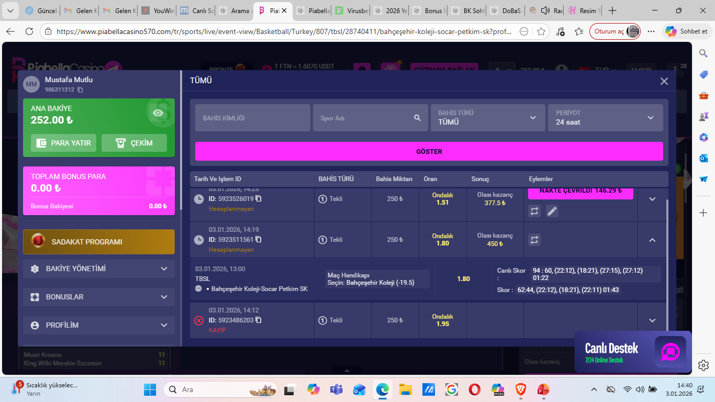Open Edge sidebar settings gear
The image size is (715, 402).
(x=703, y=365)
